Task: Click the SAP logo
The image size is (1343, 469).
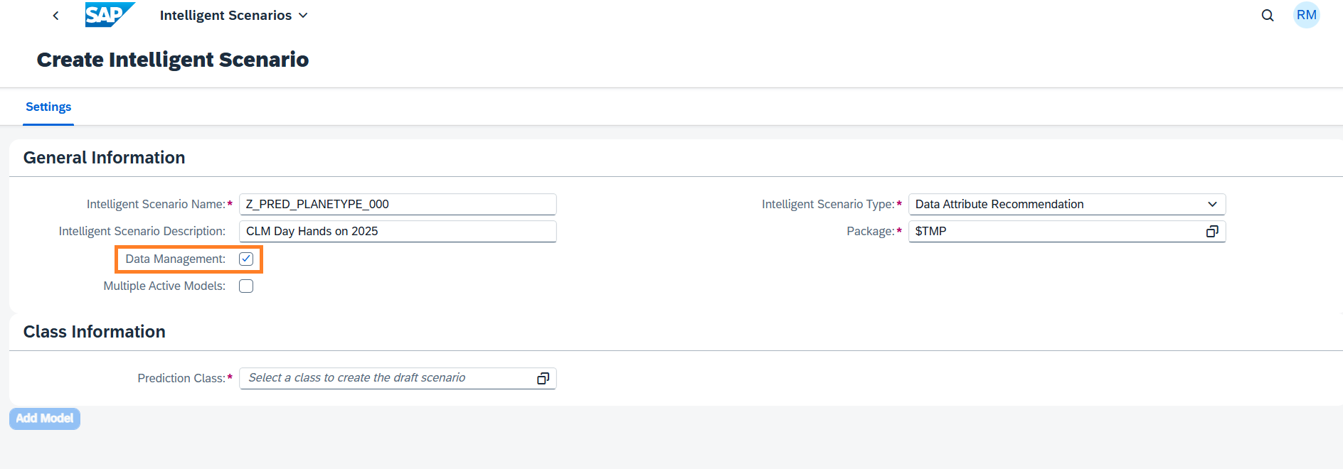Action: [109, 15]
